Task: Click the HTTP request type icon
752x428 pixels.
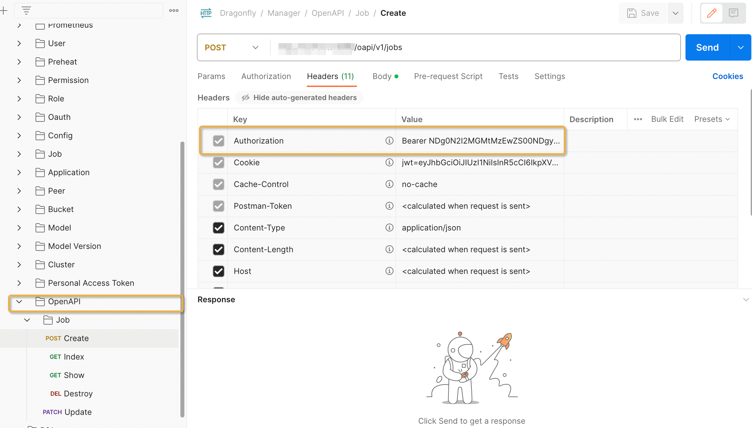Action: tap(206, 13)
